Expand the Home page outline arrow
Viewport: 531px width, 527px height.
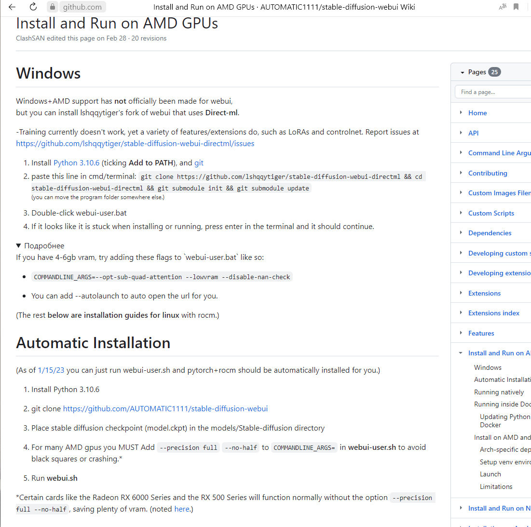pyautogui.click(x=461, y=112)
